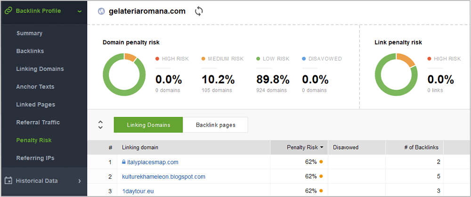Open Anchor Texts section
The width and height of the screenshot is (471, 197).
tap(35, 87)
